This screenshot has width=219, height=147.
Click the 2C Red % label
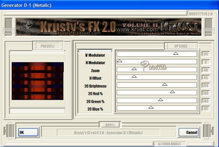pos(95,94)
